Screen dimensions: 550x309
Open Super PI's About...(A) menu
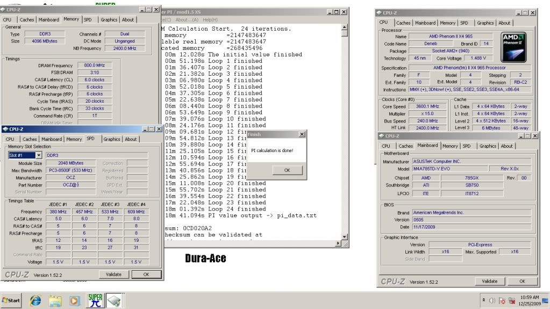[x=186, y=20]
